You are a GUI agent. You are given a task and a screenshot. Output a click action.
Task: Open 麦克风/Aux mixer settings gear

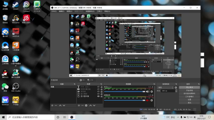[x=152, y=91]
